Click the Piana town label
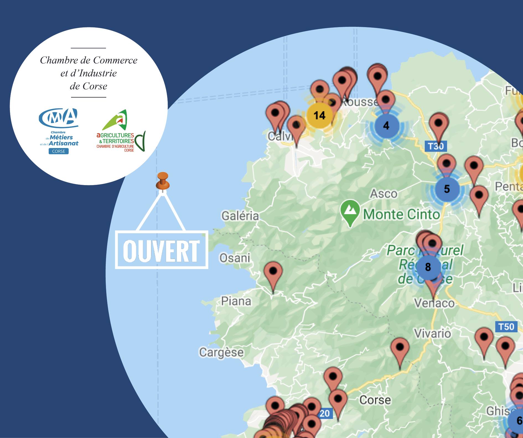 (236, 301)
